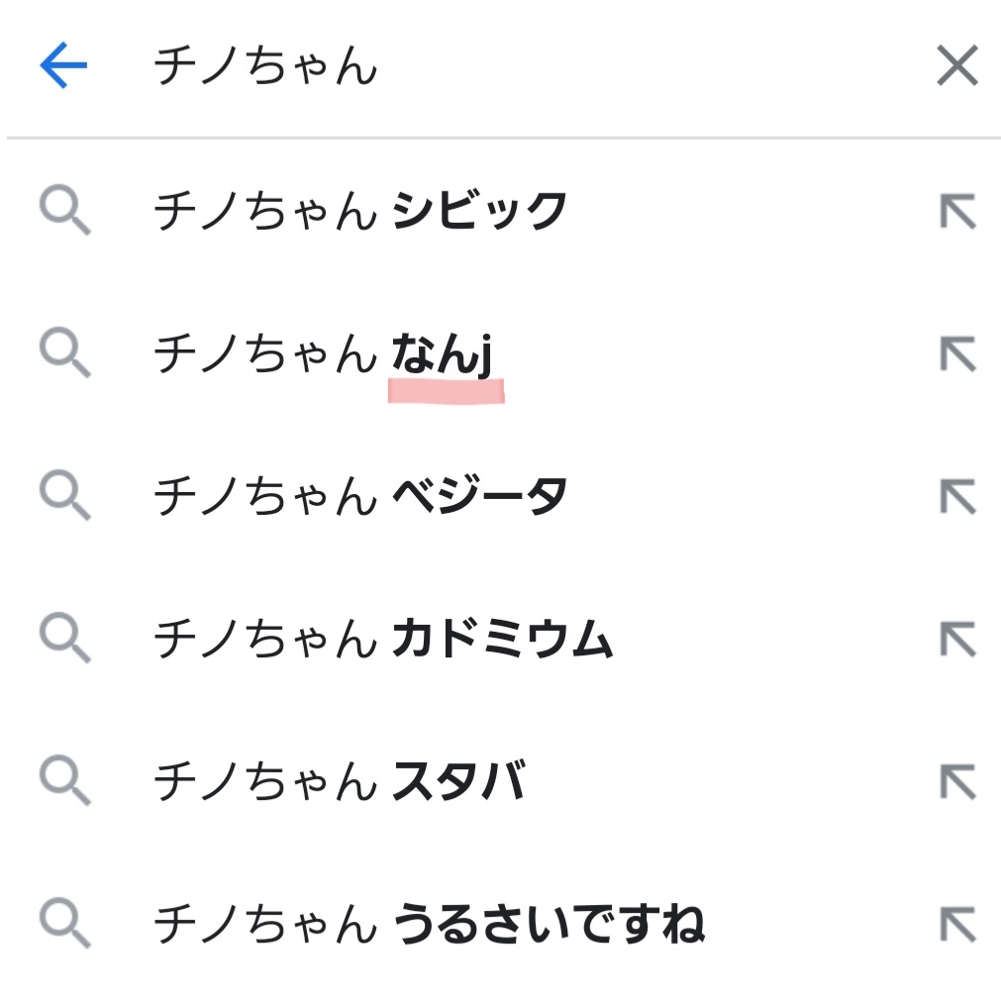Screen dimensions: 1001x1001
Task: Select suggestion チノちゃん うるさいですね
Action: (x=429, y=925)
